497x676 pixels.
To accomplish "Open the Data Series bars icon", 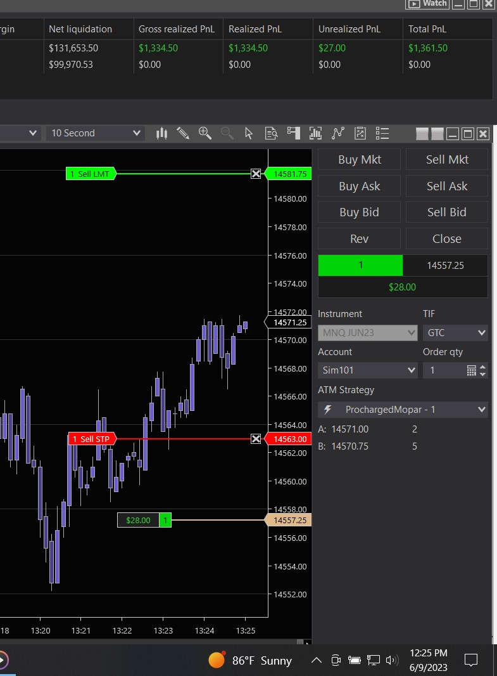I will (315, 133).
